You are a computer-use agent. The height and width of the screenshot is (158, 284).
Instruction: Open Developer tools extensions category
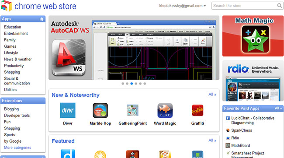[x=17, y=116]
